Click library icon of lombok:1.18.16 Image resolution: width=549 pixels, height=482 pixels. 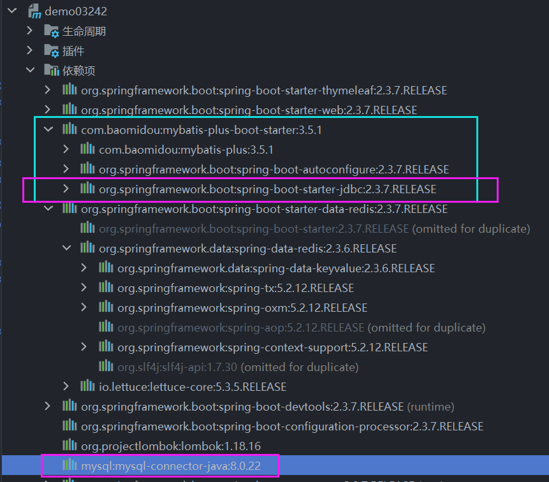point(70,445)
